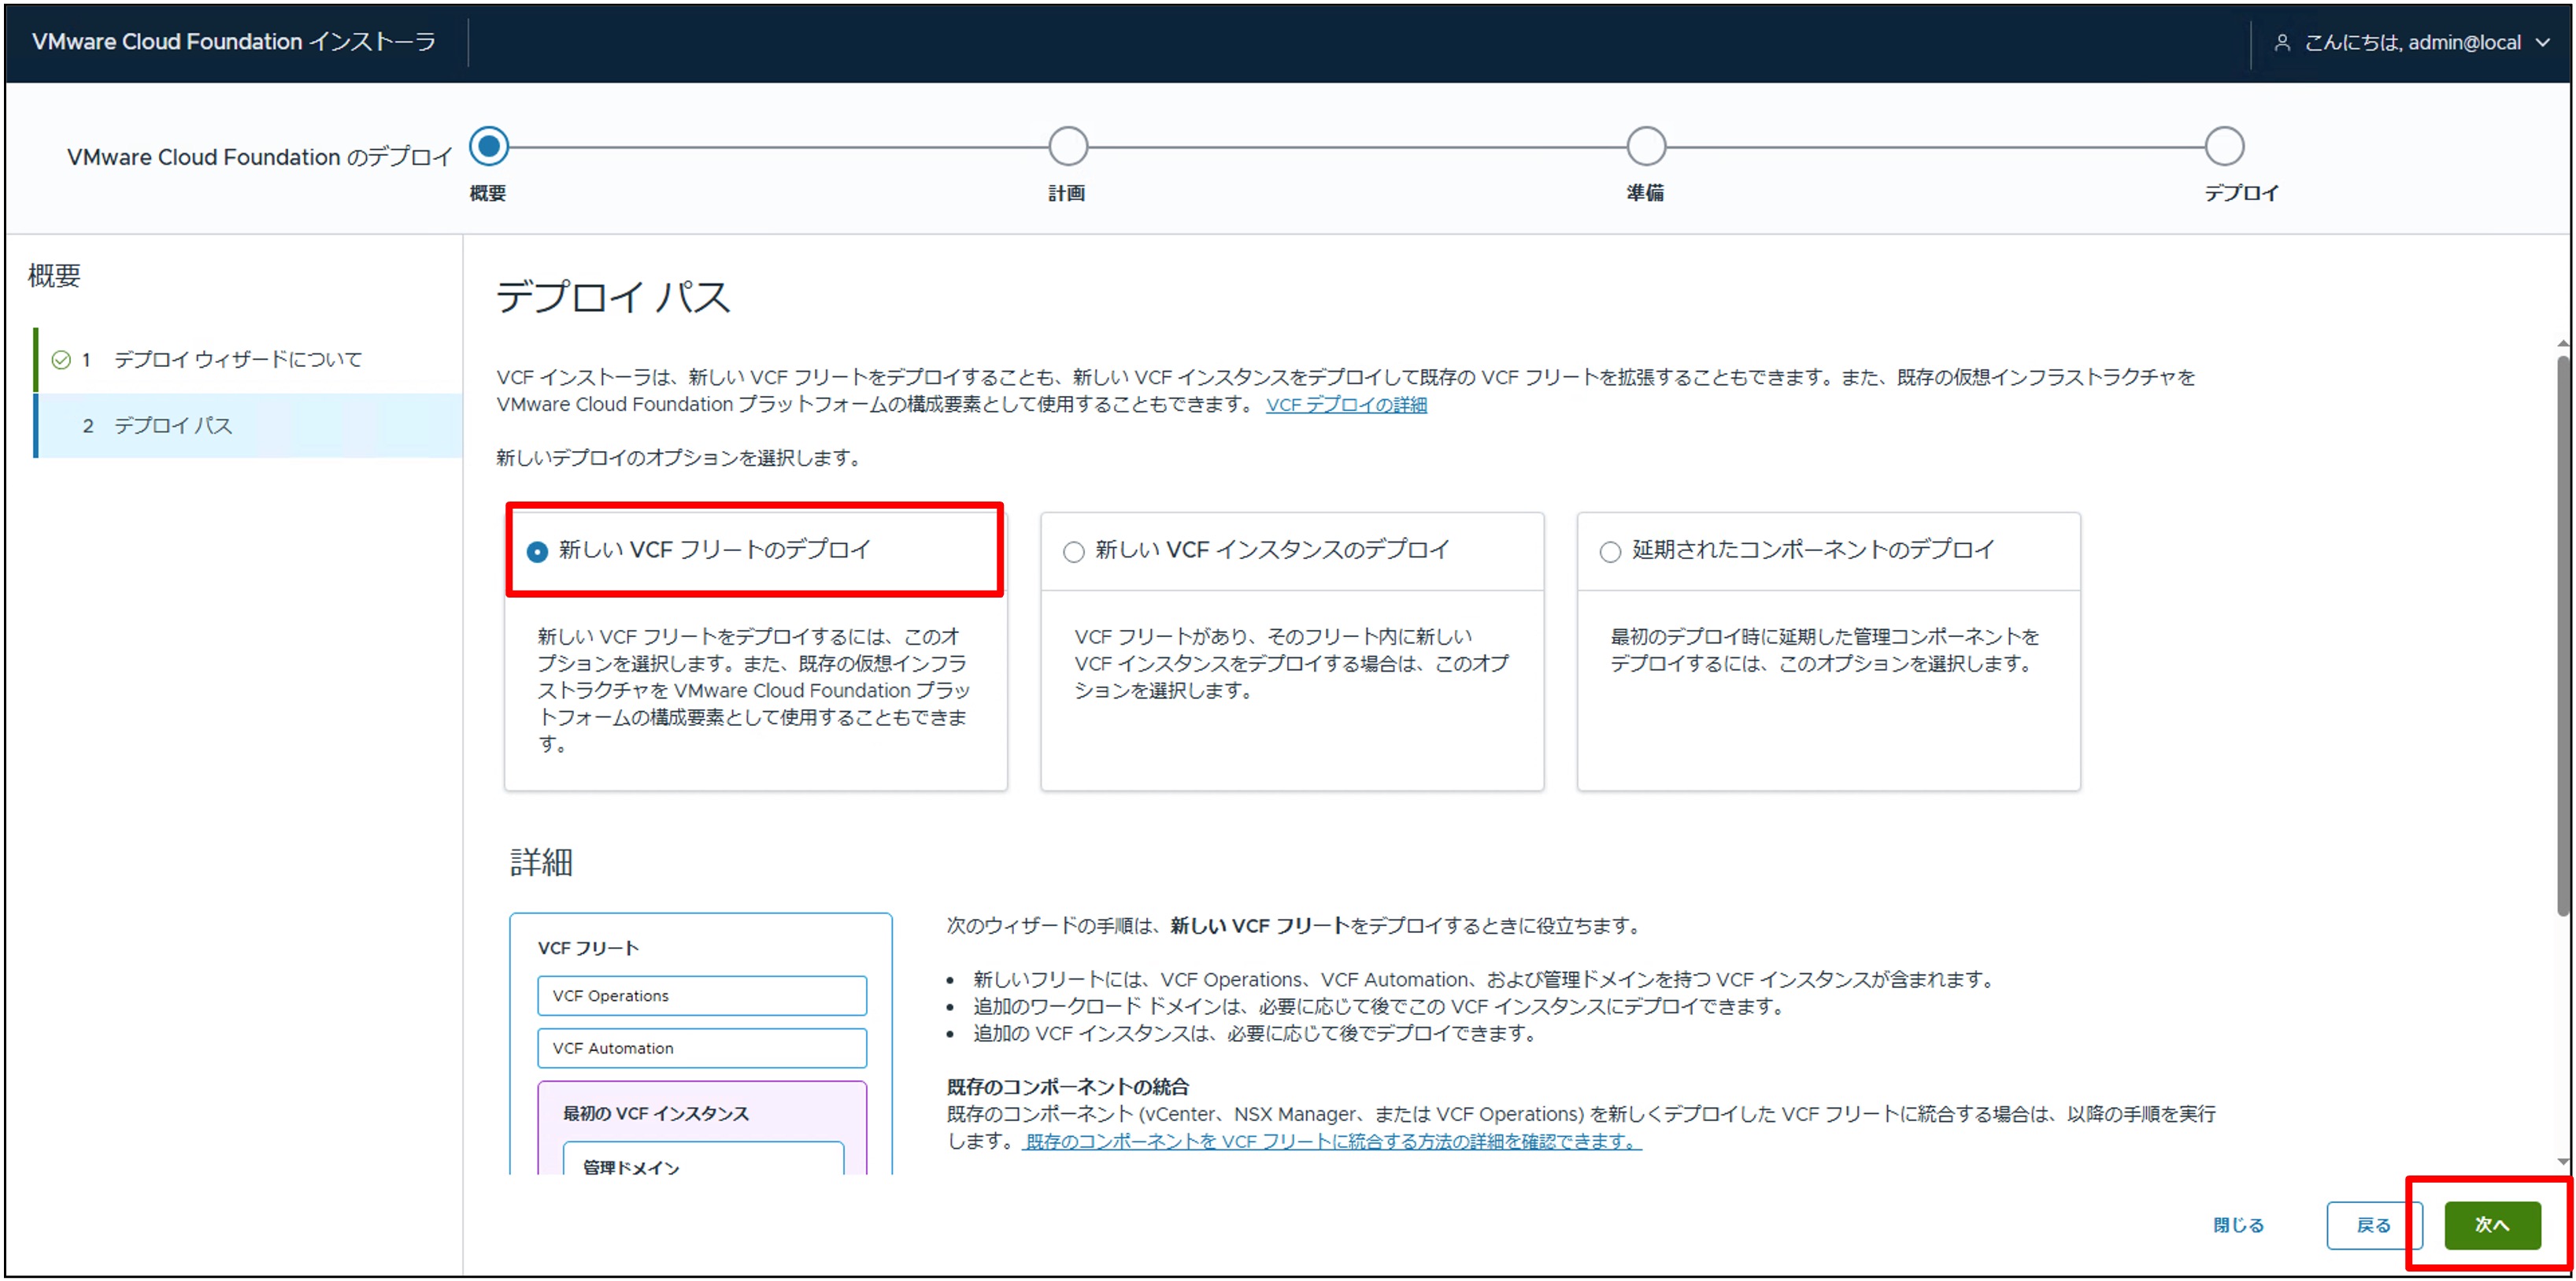Click the 新しい VCF インスタンスのデプロイ card description
Image resolution: width=2576 pixels, height=1281 pixels.
(x=1291, y=663)
